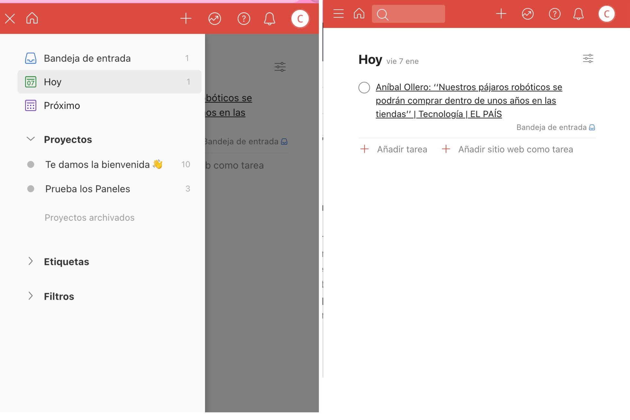Image resolution: width=630 pixels, height=420 pixels.
Task: Open view options with the sliders icon
Action: 588,58
